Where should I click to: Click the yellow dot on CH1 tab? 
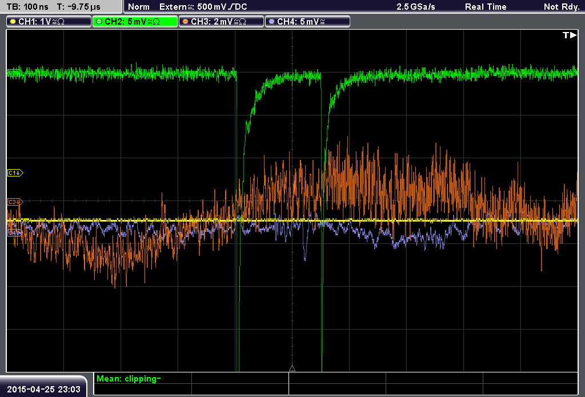[13, 22]
